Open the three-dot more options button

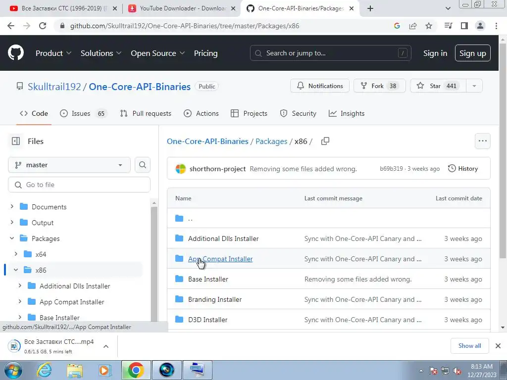(x=482, y=141)
